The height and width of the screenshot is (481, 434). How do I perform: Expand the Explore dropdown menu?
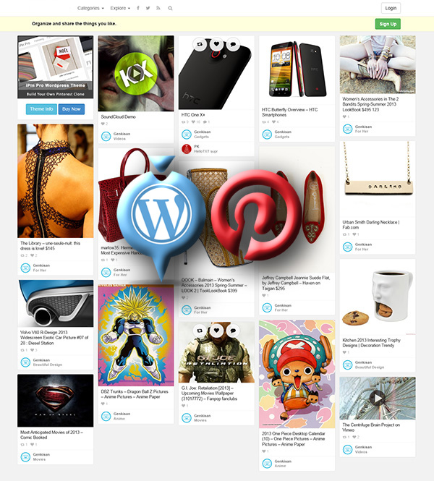click(120, 8)
